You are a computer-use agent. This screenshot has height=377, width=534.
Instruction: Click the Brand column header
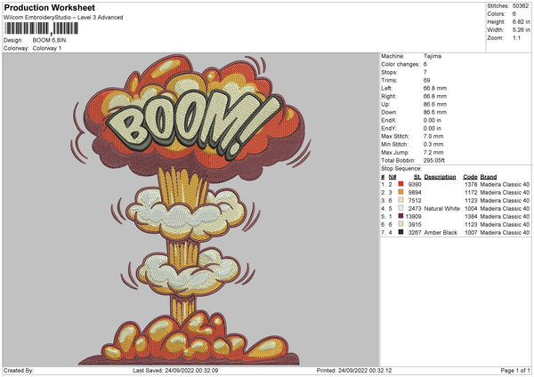pyautogui.click(x=489, y=176)
